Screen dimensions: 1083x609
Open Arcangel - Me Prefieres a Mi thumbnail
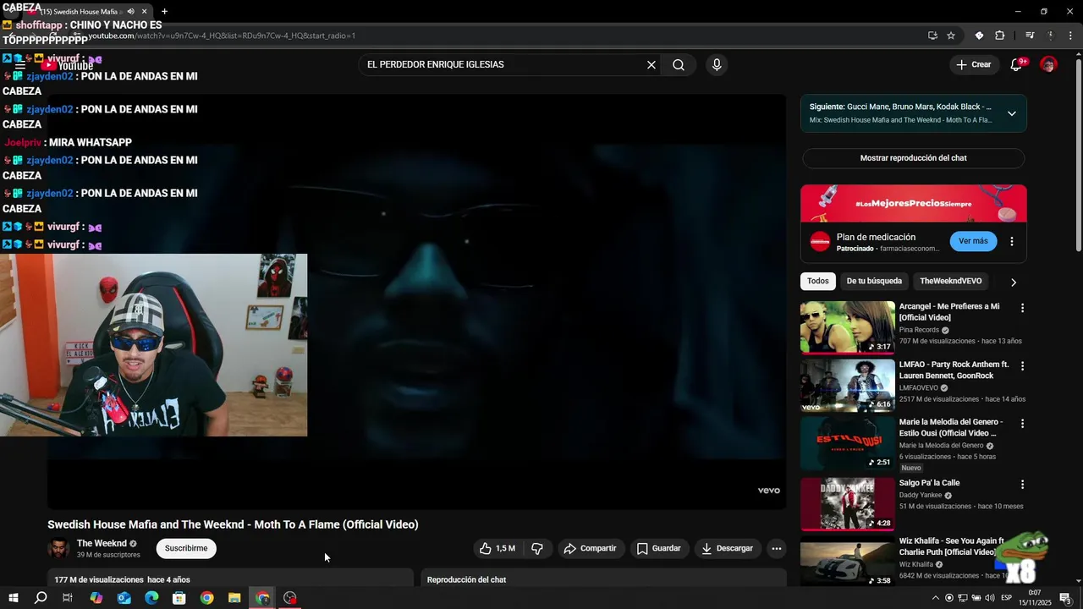click(x=848, y=327)
